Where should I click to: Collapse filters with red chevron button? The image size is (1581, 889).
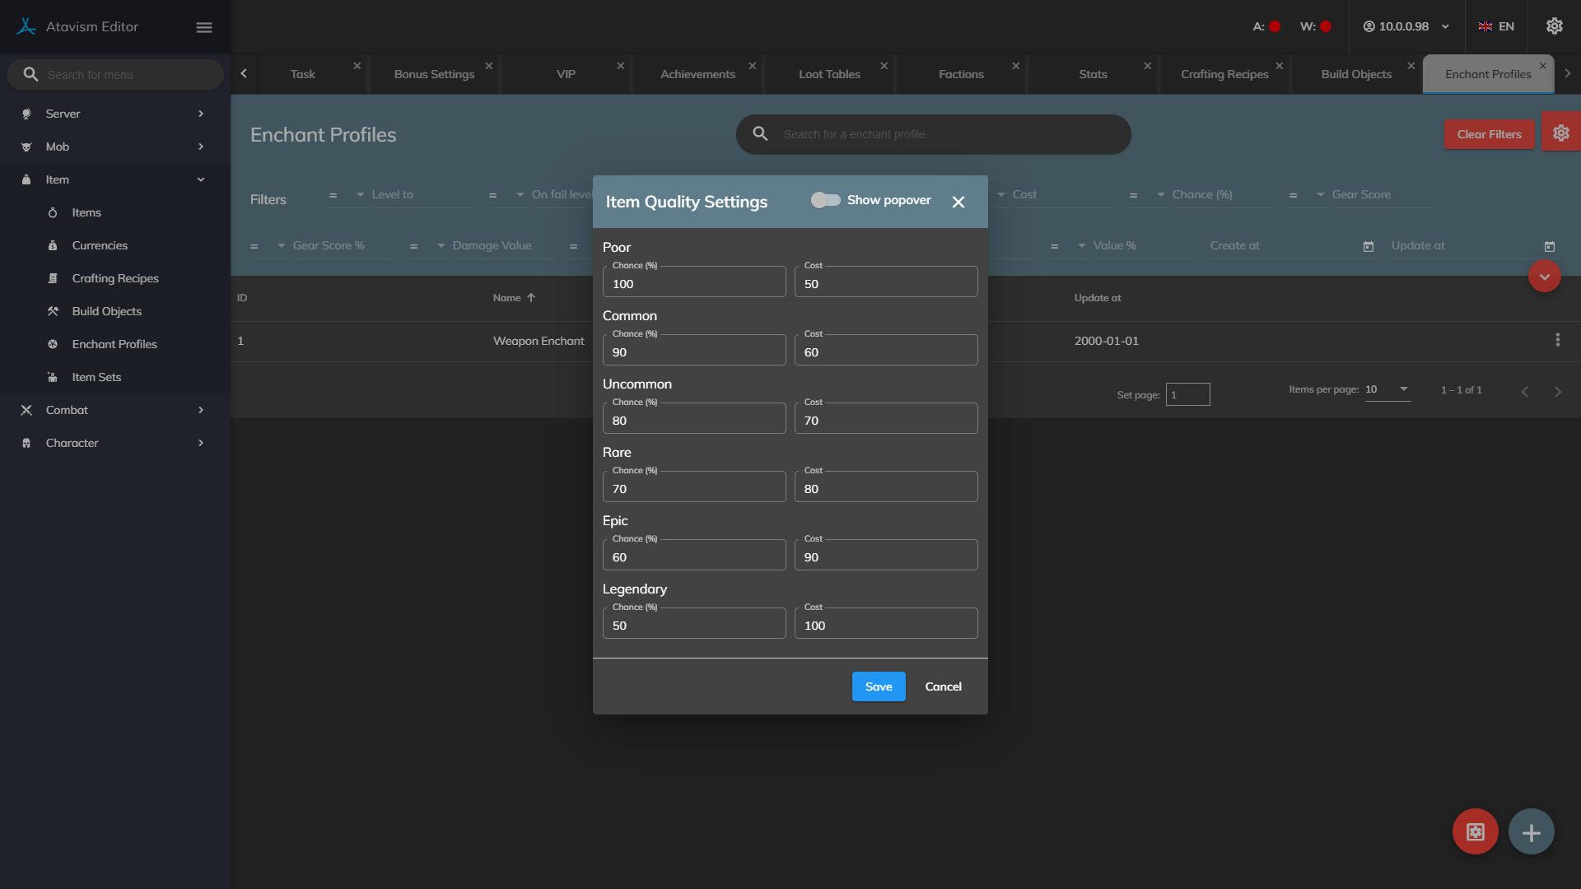pyautogui.click(x=1544, y=277)
